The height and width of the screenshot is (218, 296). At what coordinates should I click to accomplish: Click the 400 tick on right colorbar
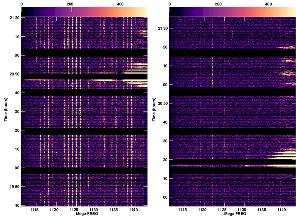coord(268,4)
